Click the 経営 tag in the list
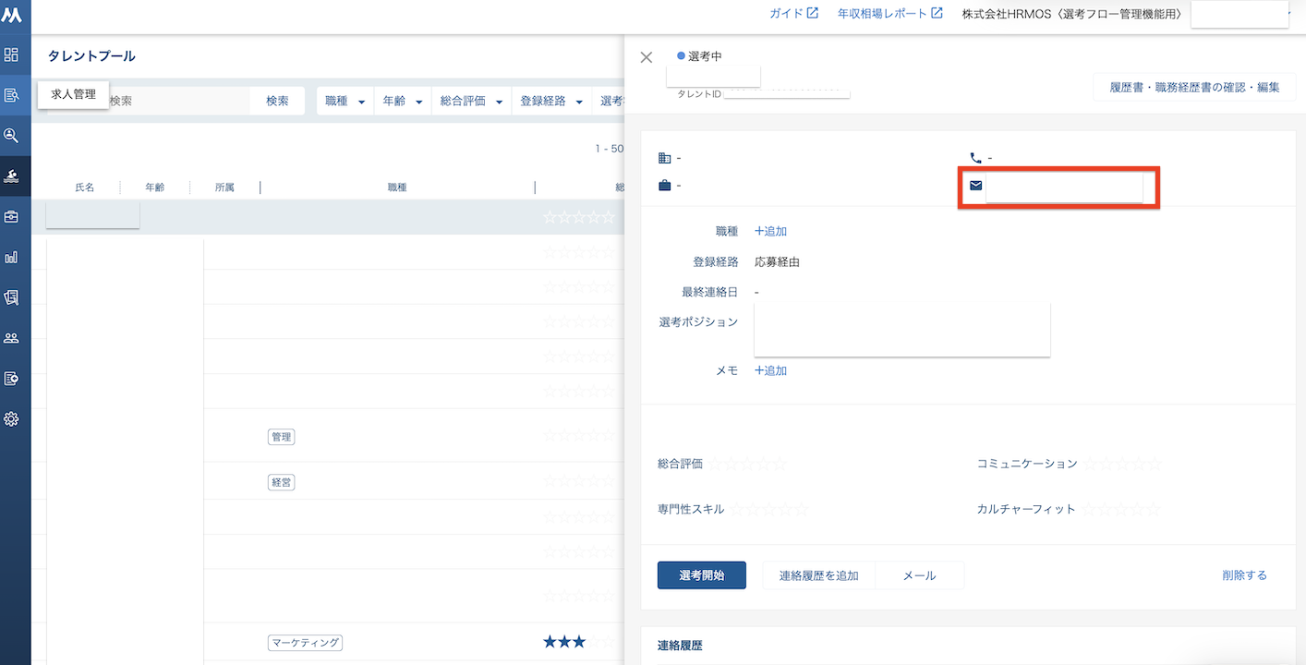The height and width of the screenshot is (665, 1306). pos(282,482)
